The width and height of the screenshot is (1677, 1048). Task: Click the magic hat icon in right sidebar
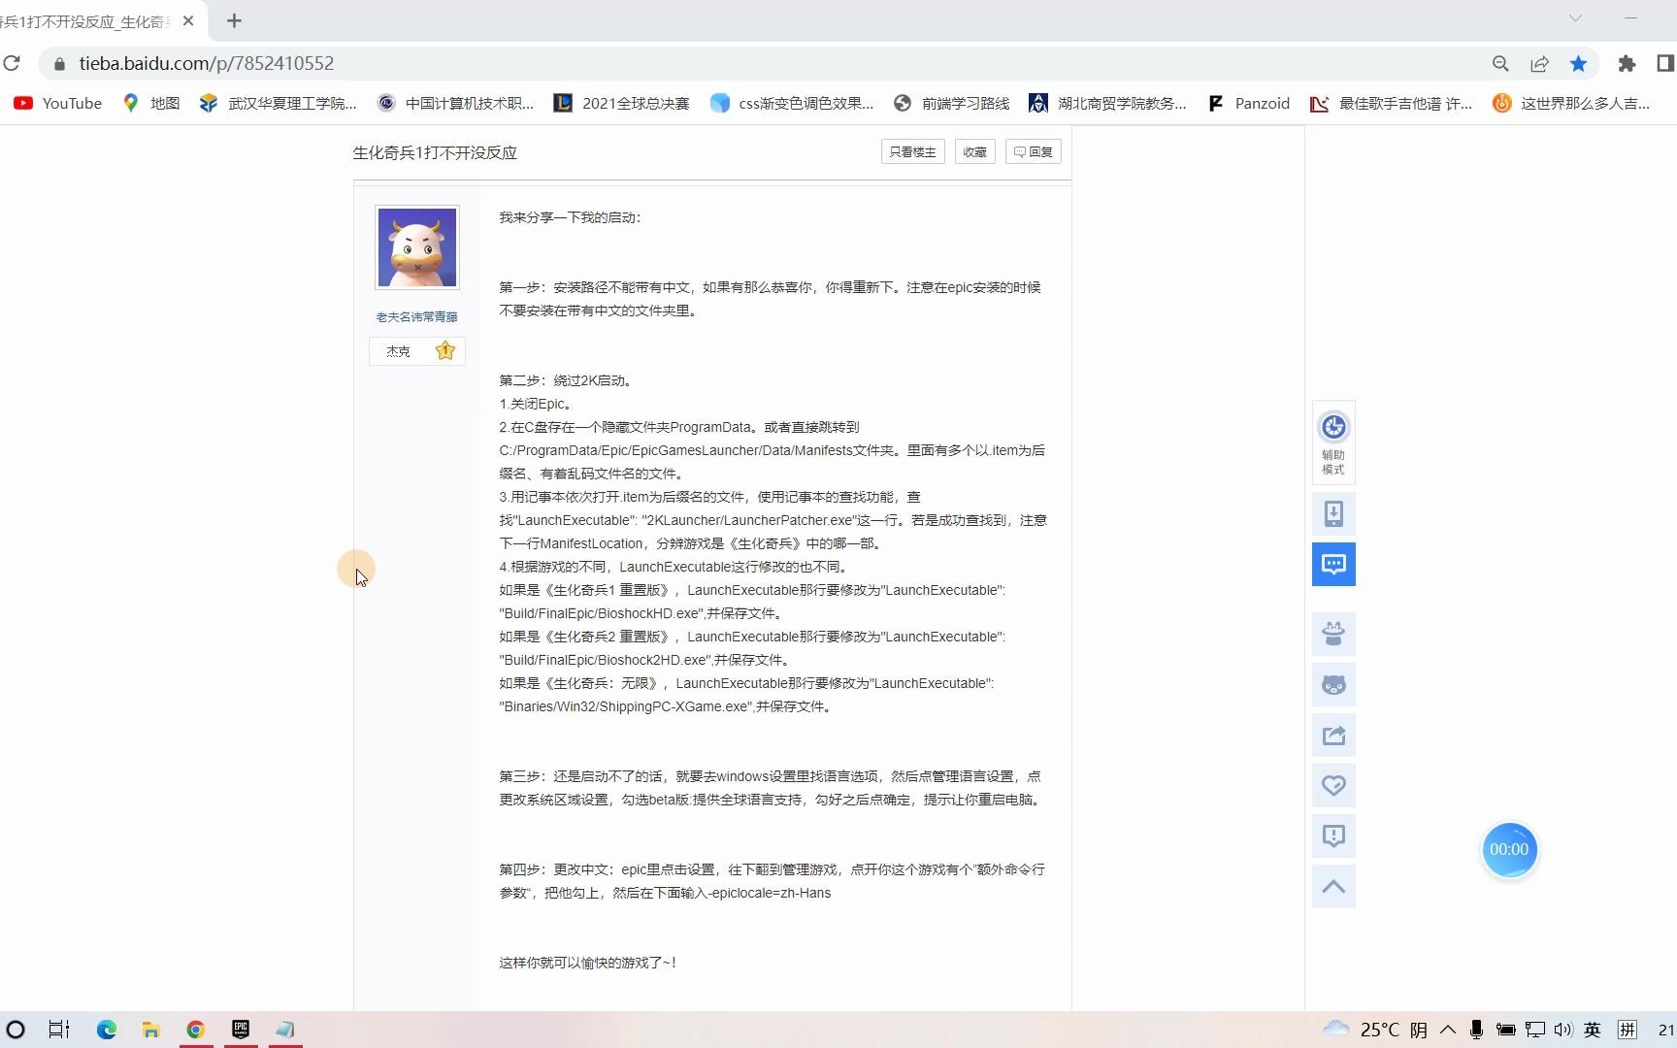pyautogui.click(x=1333, y=634)
